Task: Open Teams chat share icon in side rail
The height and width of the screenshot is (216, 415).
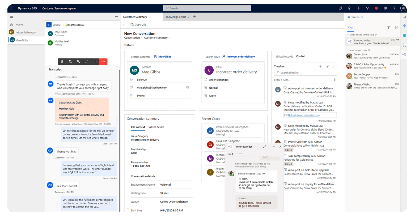Action: (x=404, y=54)
